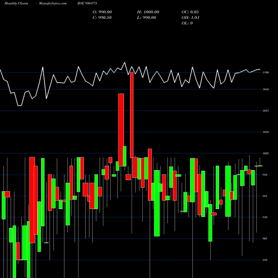Click the 1005 price axis label
Screen dimensions: 278x278
click(266, 153)
